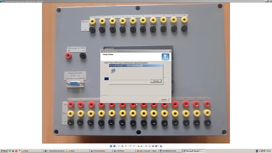Click the Microsoft Visual C++ 2005 Redistributable title bar
Image resolution: width=272 pixels, height=153 pixels.
(x=136, y=65)
